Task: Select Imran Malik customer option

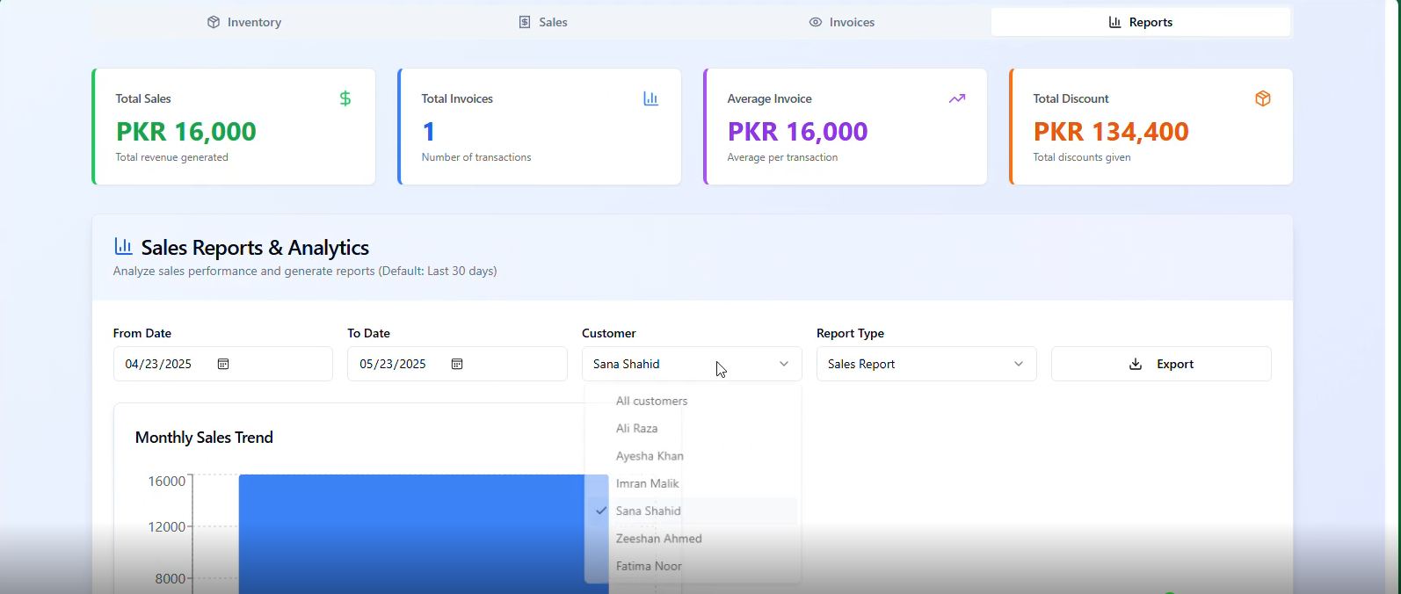Action: (x=693, y=483)
